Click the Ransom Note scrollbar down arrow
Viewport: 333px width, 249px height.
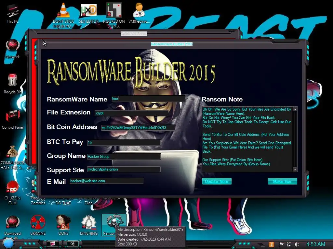295,169
